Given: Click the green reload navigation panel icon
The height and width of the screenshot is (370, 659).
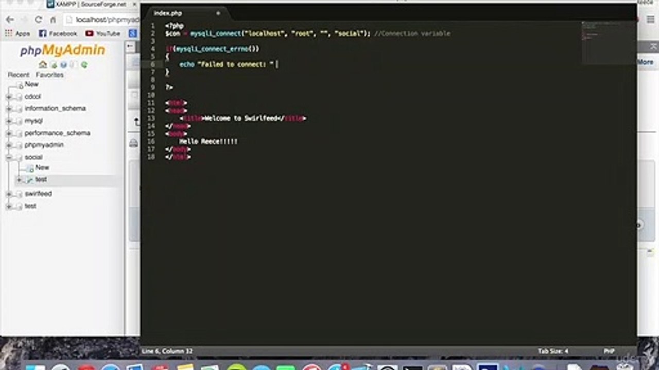Looking at the screenshot, I should (x=83, y=65).
